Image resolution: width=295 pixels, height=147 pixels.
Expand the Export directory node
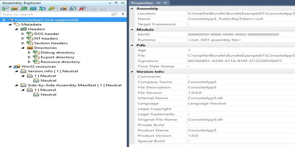click(29, 57)
